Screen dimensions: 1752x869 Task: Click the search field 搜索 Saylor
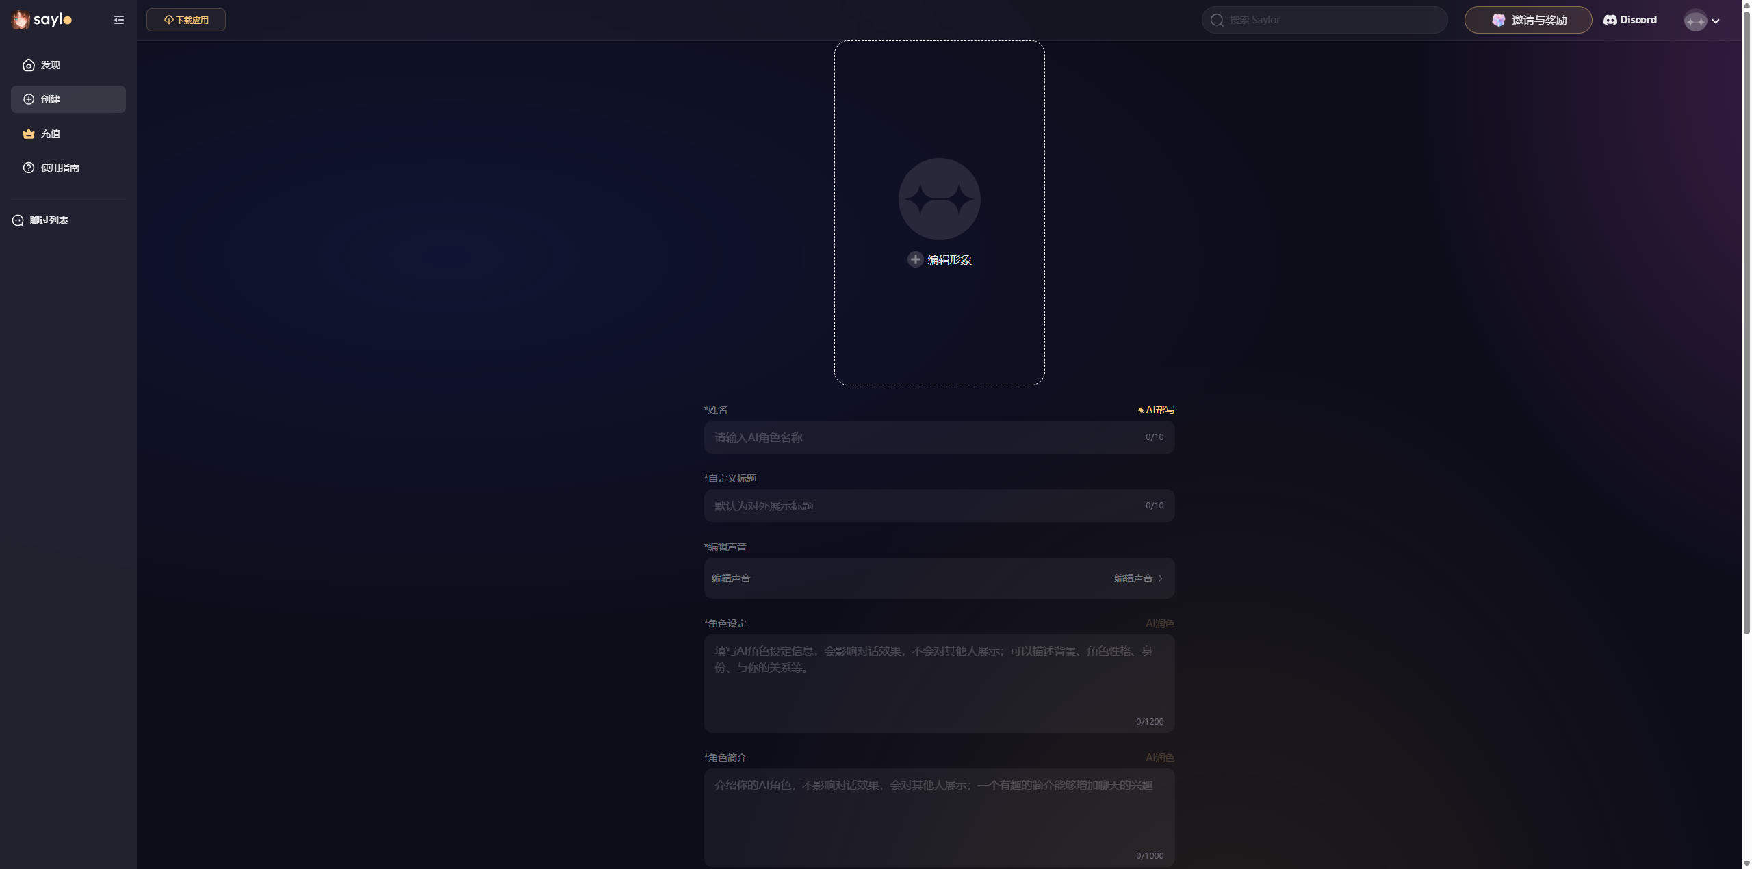[x=1325, y=20]
